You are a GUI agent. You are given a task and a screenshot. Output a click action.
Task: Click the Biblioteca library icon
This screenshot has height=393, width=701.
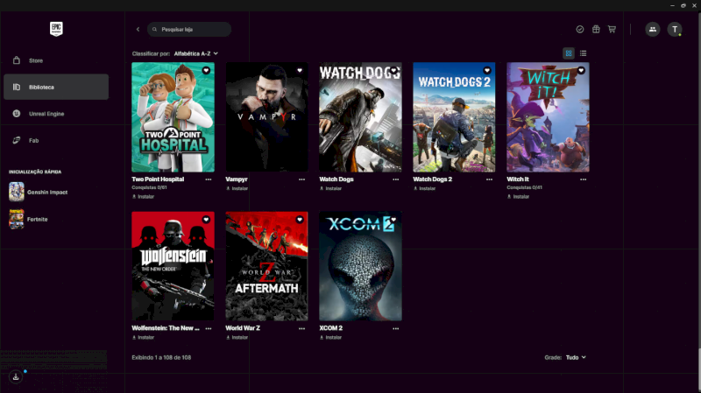[x=17, y=87]
